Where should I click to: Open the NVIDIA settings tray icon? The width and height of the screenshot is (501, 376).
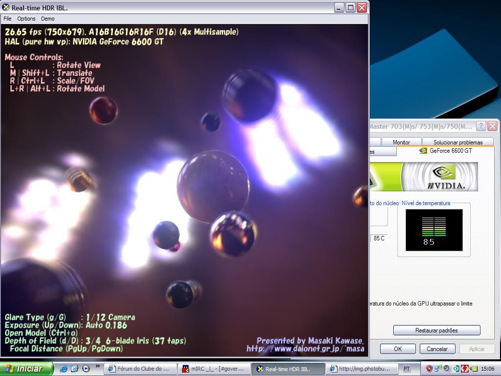click(x=473, y=369)
